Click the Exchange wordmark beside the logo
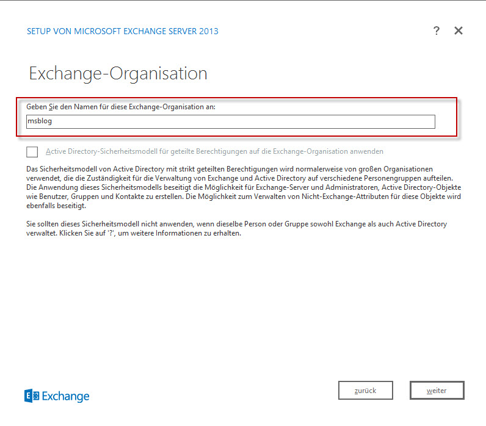This screenshot has height=426, width=486. pyautogui.click(x=65, y=397)
